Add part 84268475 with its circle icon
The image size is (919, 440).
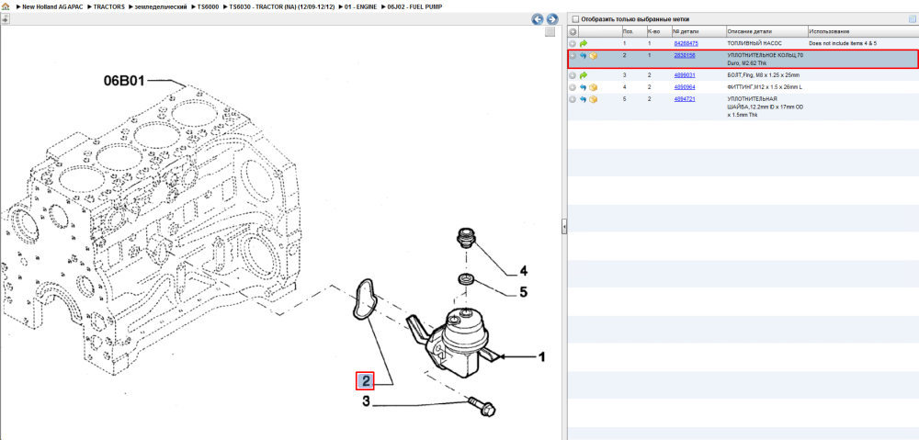point(573,44)
